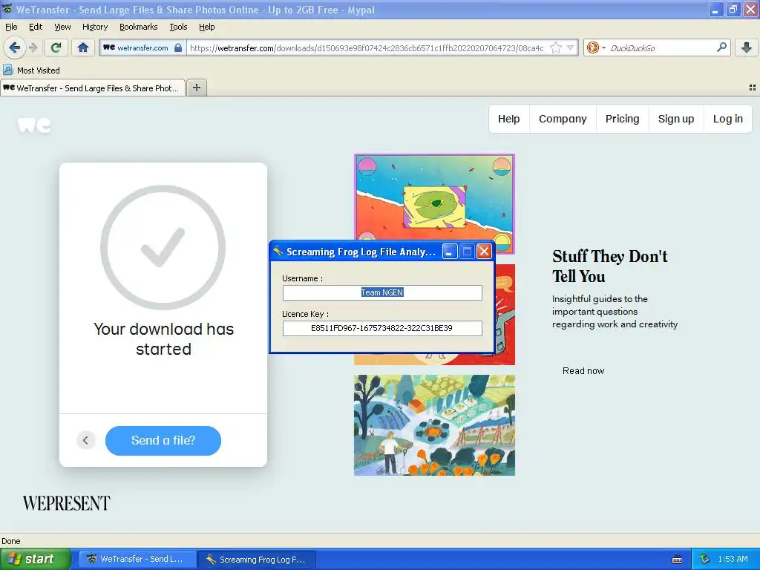The height and width of the screenshot is (570, 760).
Task: Select the WeTransfer browser tab
Action: click(x=92, y=88)
